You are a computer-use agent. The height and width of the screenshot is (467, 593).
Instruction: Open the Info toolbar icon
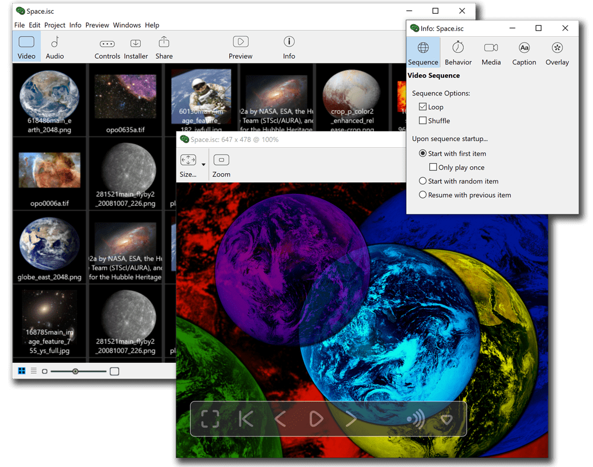tap(289, 48)
